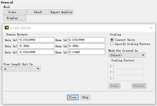Click the 'Domain Extents' group label

pos(17,34)
